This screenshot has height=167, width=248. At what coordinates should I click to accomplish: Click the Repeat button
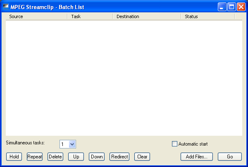35,157
